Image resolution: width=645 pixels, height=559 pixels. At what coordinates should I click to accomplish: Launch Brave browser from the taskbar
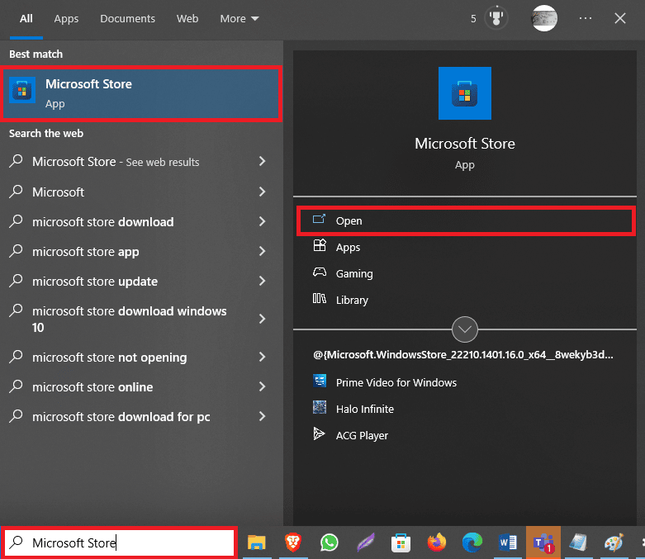point(293,542)
